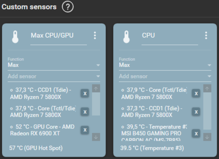Click thermometer icon on CPU card
The height and width of the screenshot is (159, 219).
pyautogui.click(x=126, y=37)
